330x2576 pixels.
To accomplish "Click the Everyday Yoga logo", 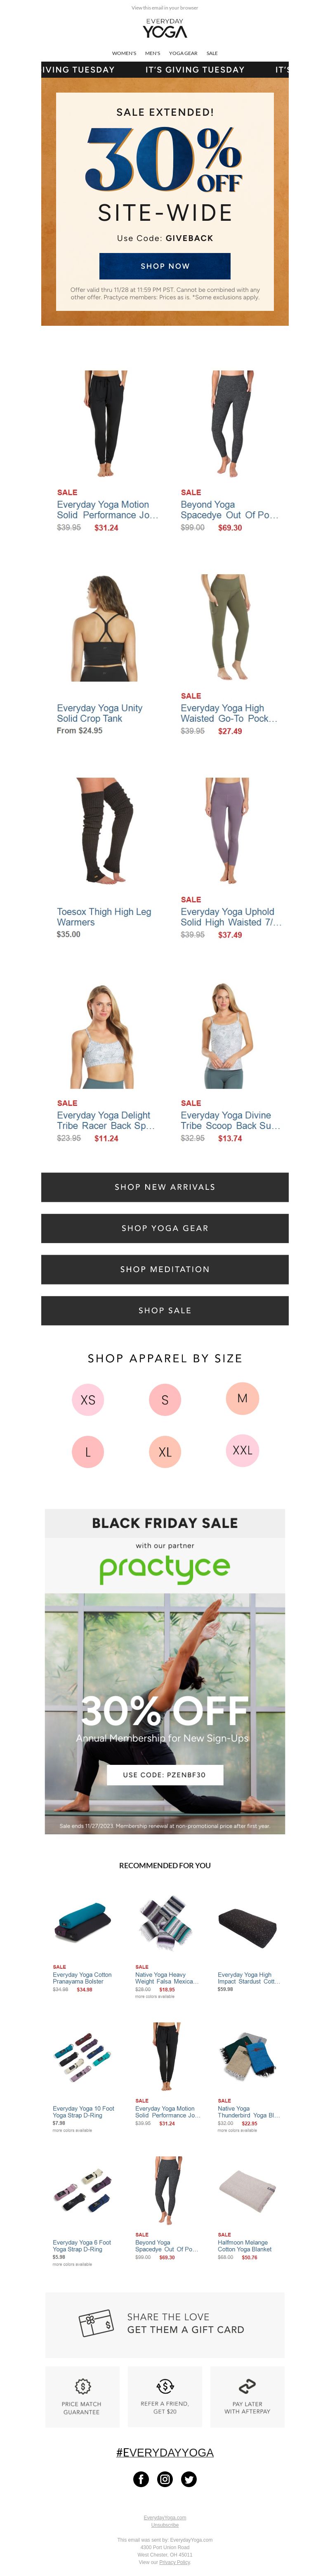I will pos(165,29).
